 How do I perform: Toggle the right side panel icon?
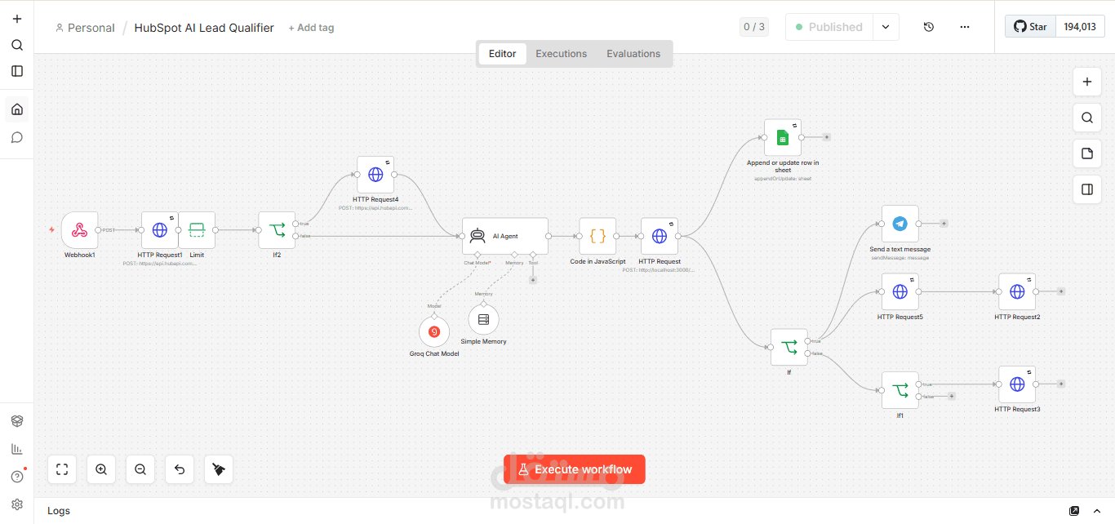coord(1086,189)
